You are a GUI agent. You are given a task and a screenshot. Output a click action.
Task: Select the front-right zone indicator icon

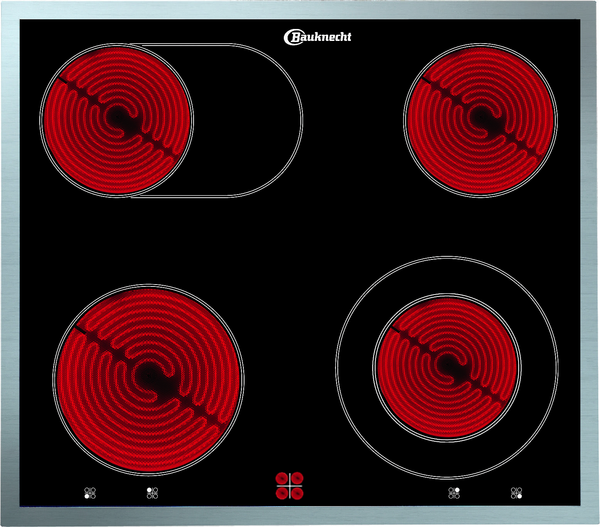[x=516, y=493]
